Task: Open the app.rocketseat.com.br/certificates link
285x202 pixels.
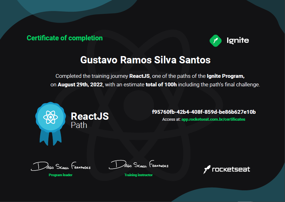Action: pos(213,119)
